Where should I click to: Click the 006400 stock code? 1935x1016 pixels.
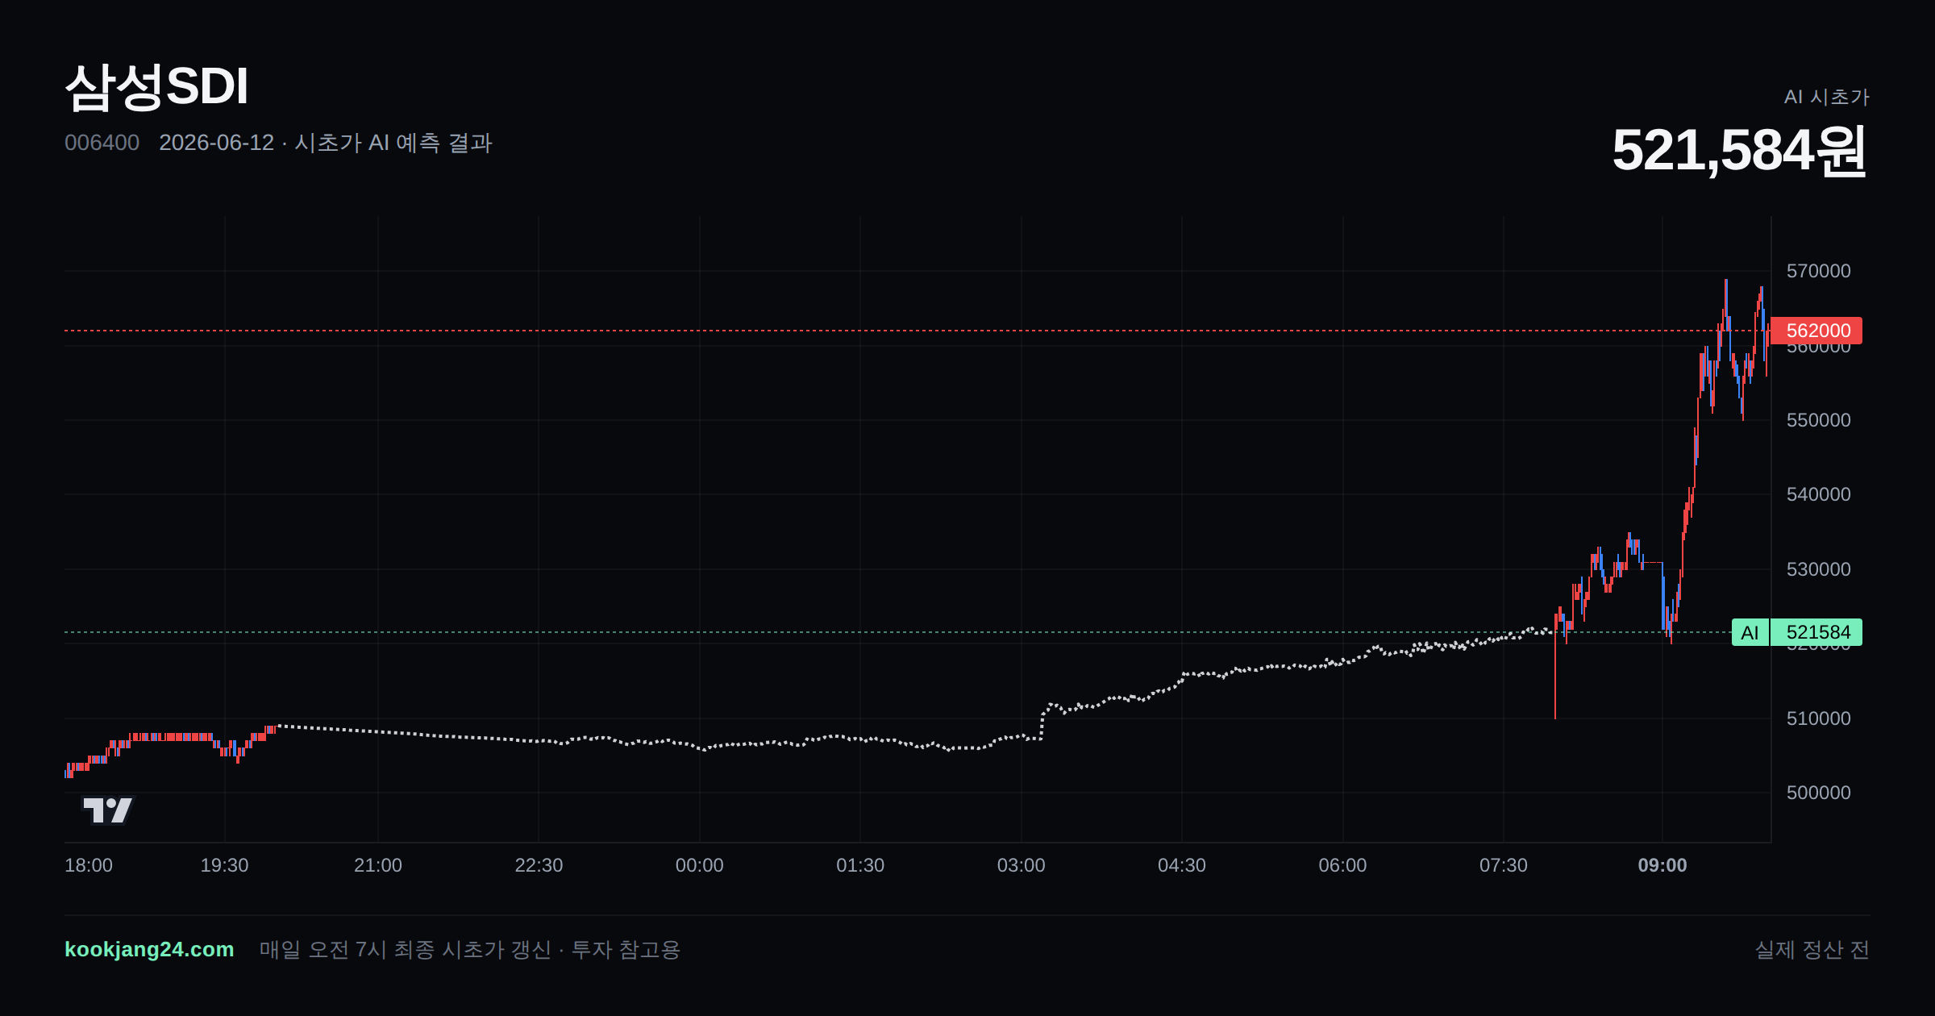(x=102, y=143)
